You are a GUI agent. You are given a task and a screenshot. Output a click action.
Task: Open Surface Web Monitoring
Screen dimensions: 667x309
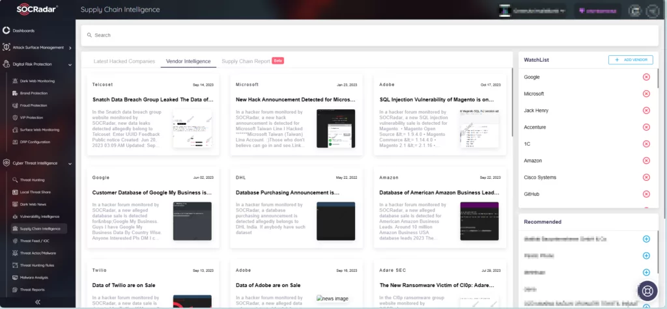point(39,129)
